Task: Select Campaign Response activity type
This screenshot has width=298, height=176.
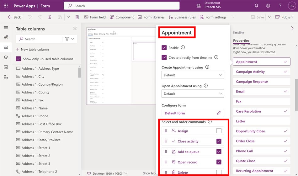Action: pyautogui.click(x=262, y=82)
